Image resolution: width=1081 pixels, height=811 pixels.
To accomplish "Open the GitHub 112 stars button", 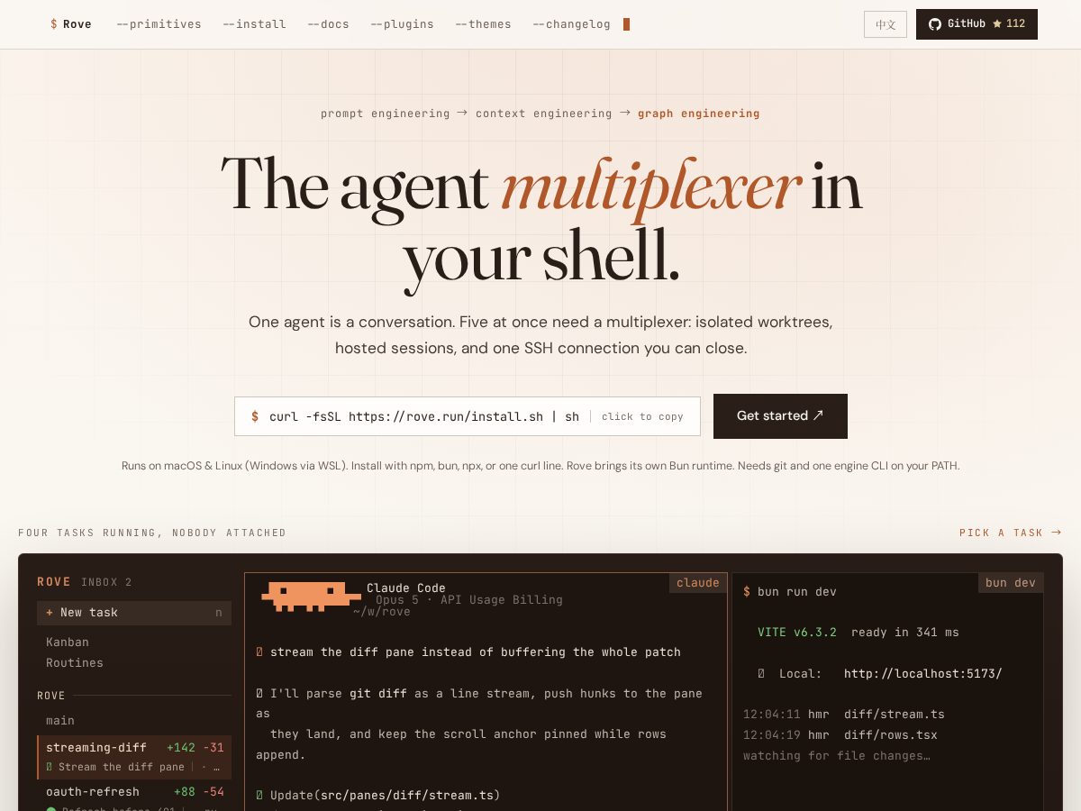I will coord(977,24).
